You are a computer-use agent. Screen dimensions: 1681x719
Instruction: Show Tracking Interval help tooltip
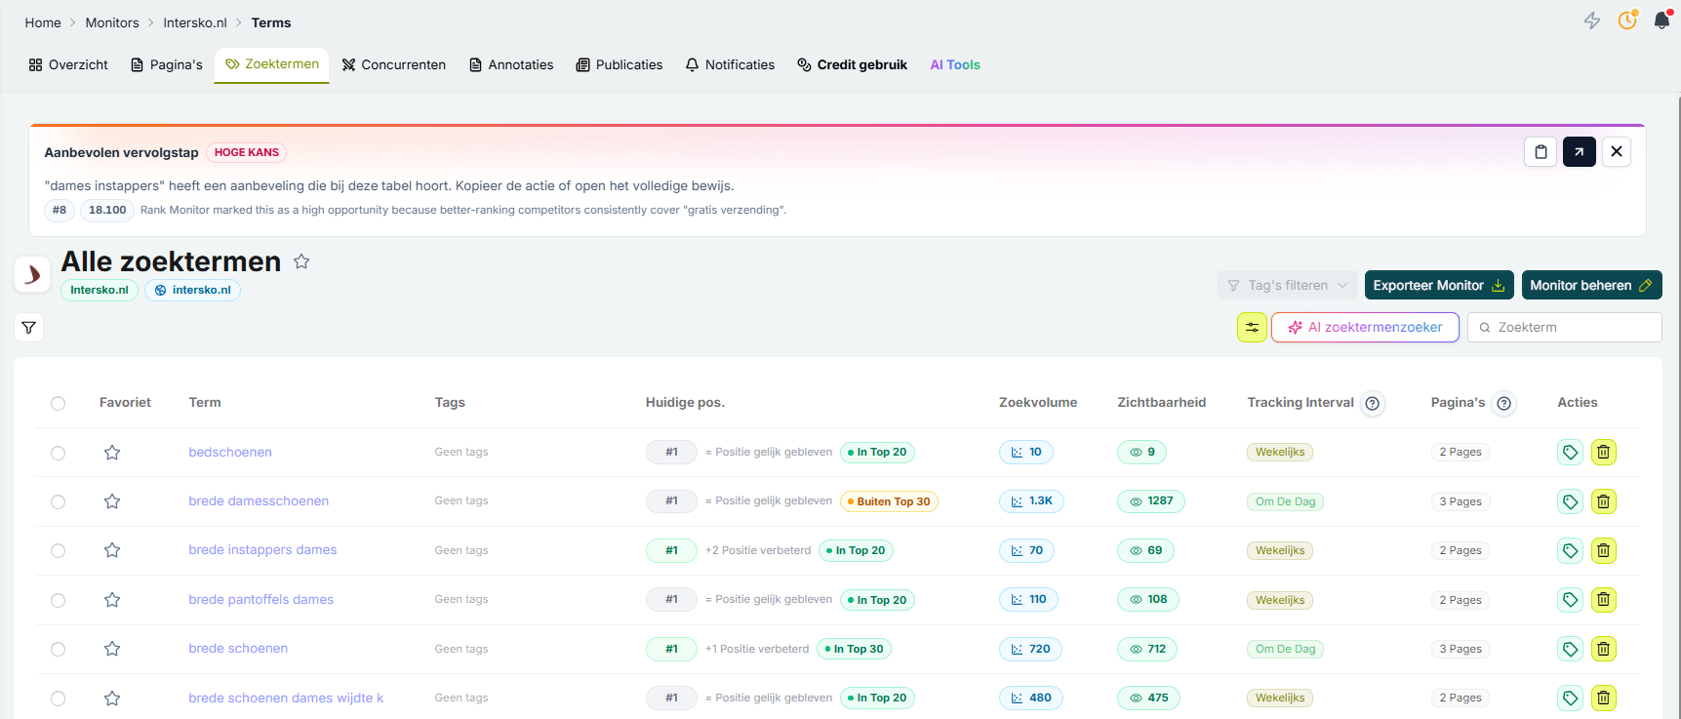[x=1373, y=403]
